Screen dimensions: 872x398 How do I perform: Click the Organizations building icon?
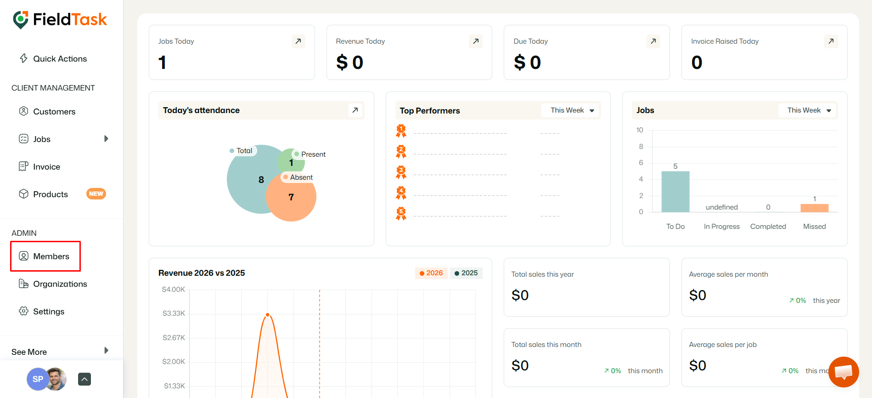23,284
